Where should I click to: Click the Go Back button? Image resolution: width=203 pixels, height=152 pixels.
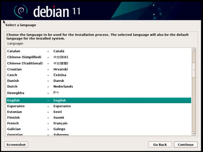point(160,145)
